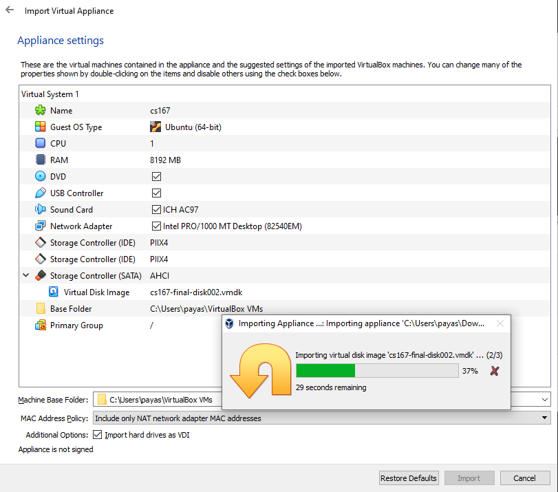Screen dimensions: 558x492
Task: Click the Appliance settings heading
Action: [x=61, y=40]
